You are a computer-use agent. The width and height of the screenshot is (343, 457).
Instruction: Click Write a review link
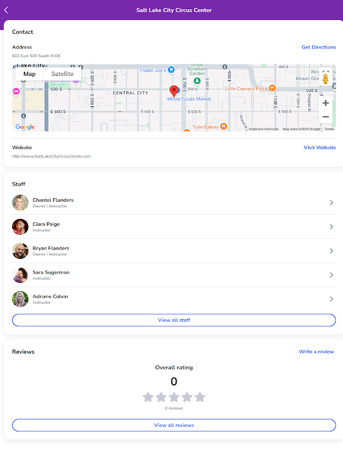317,351
